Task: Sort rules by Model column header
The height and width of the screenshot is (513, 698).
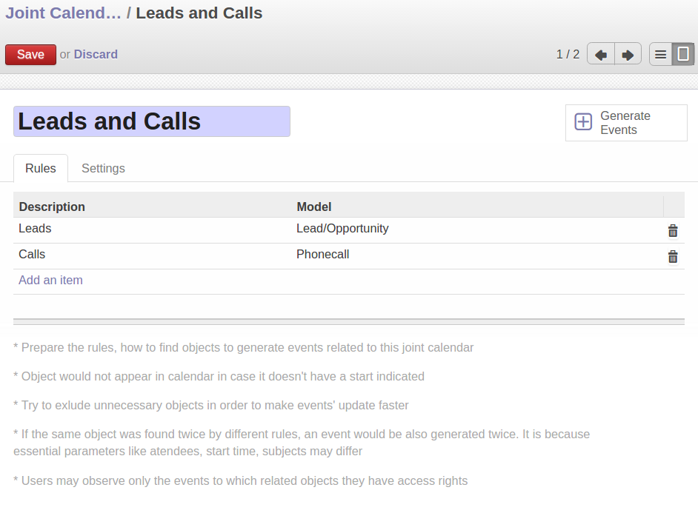Action: (x=314, y=207)
